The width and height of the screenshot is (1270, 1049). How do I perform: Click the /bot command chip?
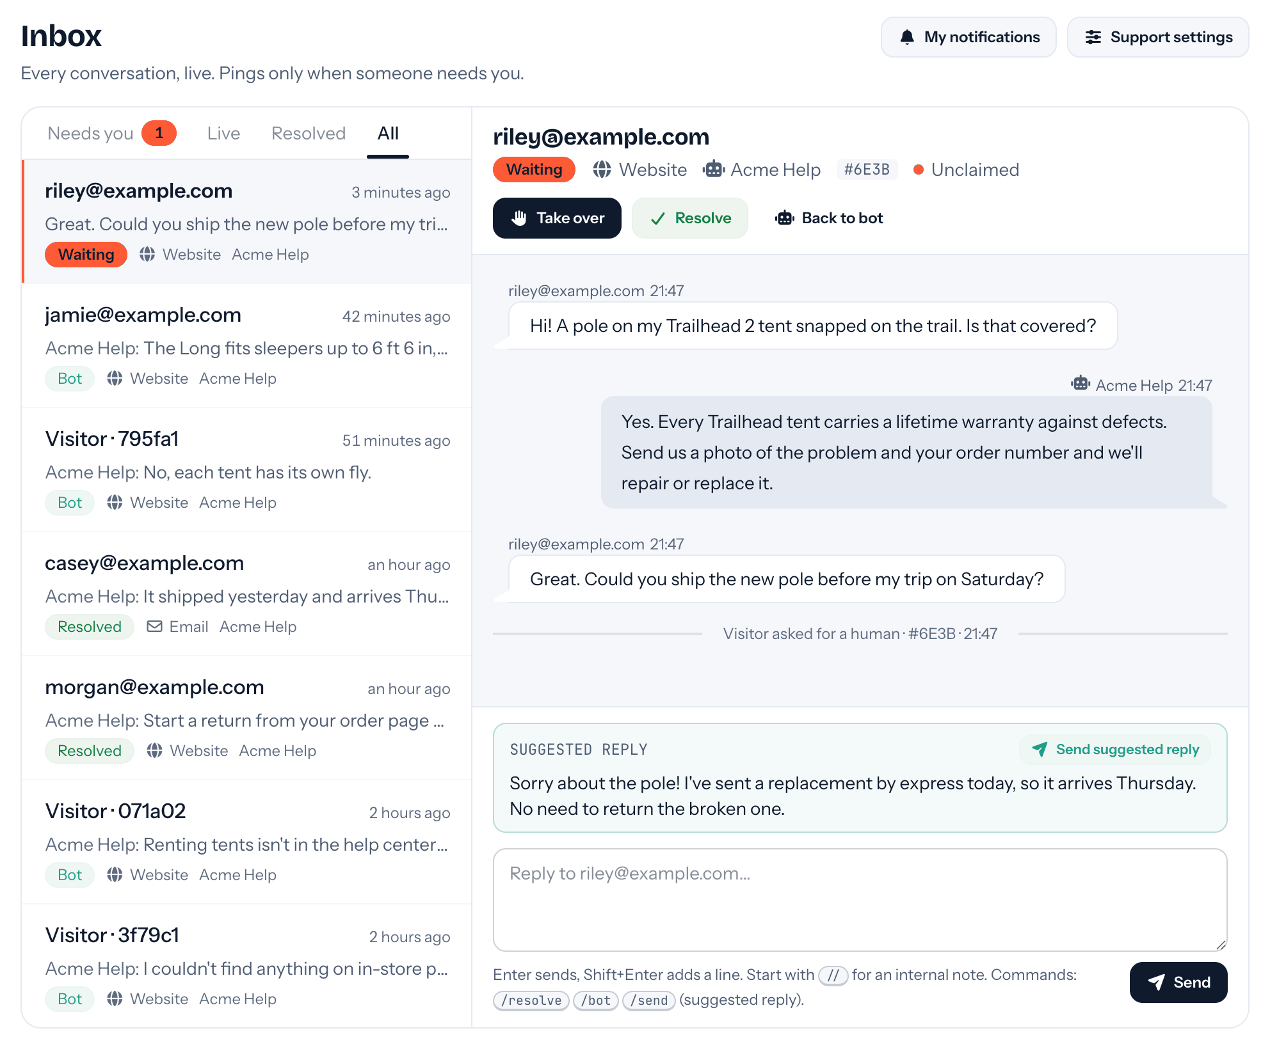tap(596, 1000)
